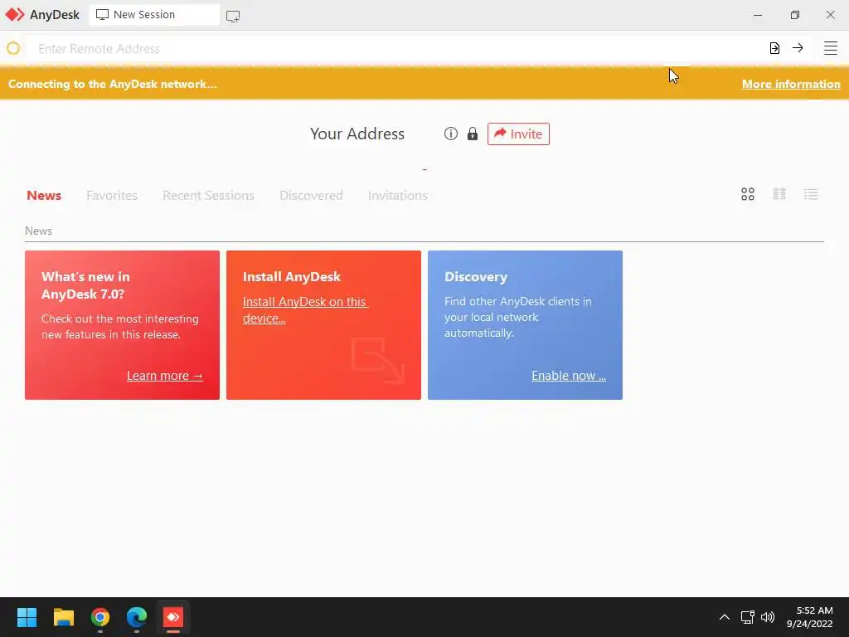This screenshot has height=637, width=849.
Task: Click the connection status circle indicator
Action: pos(13,48)
